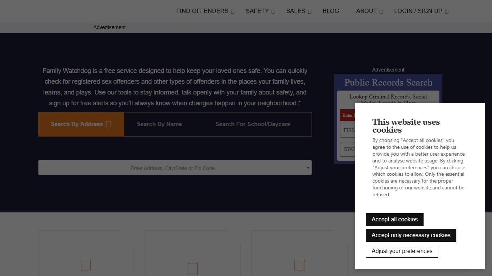Viewport: 492px width, 276px height.
Task: Open the STATE selector in Public Records Search
Action: point(349,149)
